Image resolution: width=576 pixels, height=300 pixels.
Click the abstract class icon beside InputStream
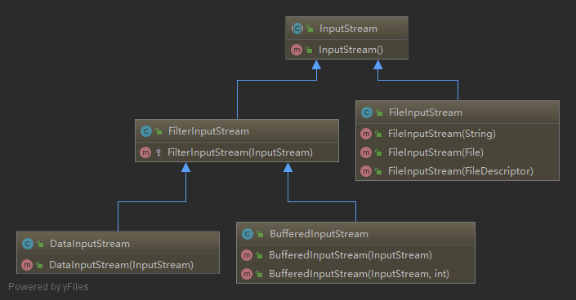click(x=297, y=29)
